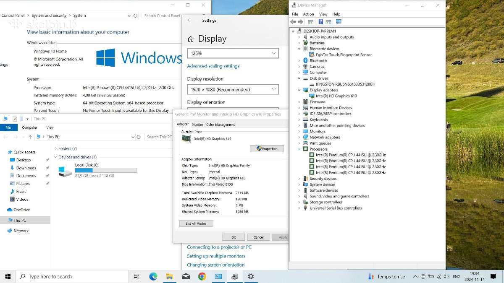The width and height of the screenshot is (504, 283).
Task: Click the Search This PC field
Action: pyautogui.click(x=159, y=137)
